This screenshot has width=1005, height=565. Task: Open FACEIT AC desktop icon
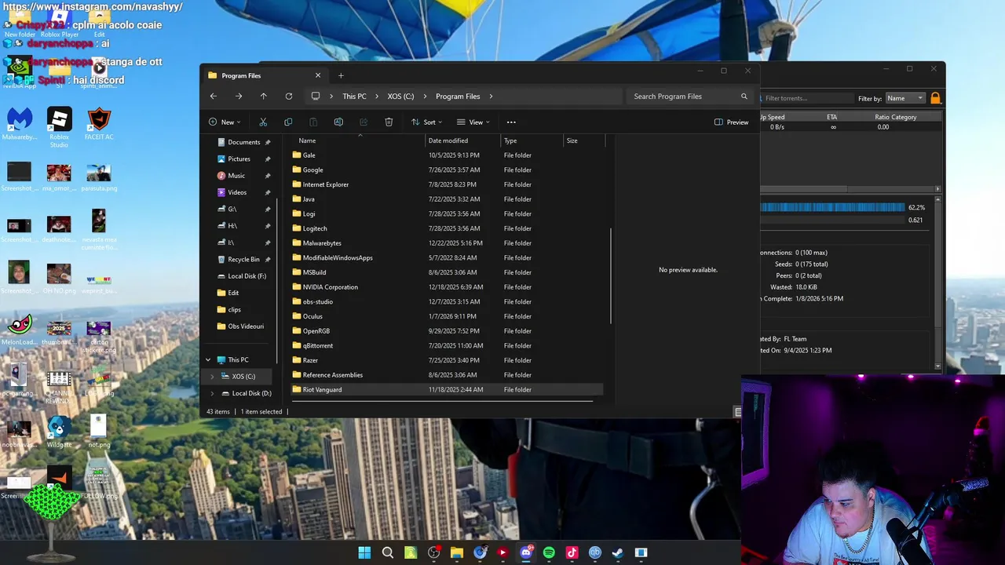click(98, 124)
